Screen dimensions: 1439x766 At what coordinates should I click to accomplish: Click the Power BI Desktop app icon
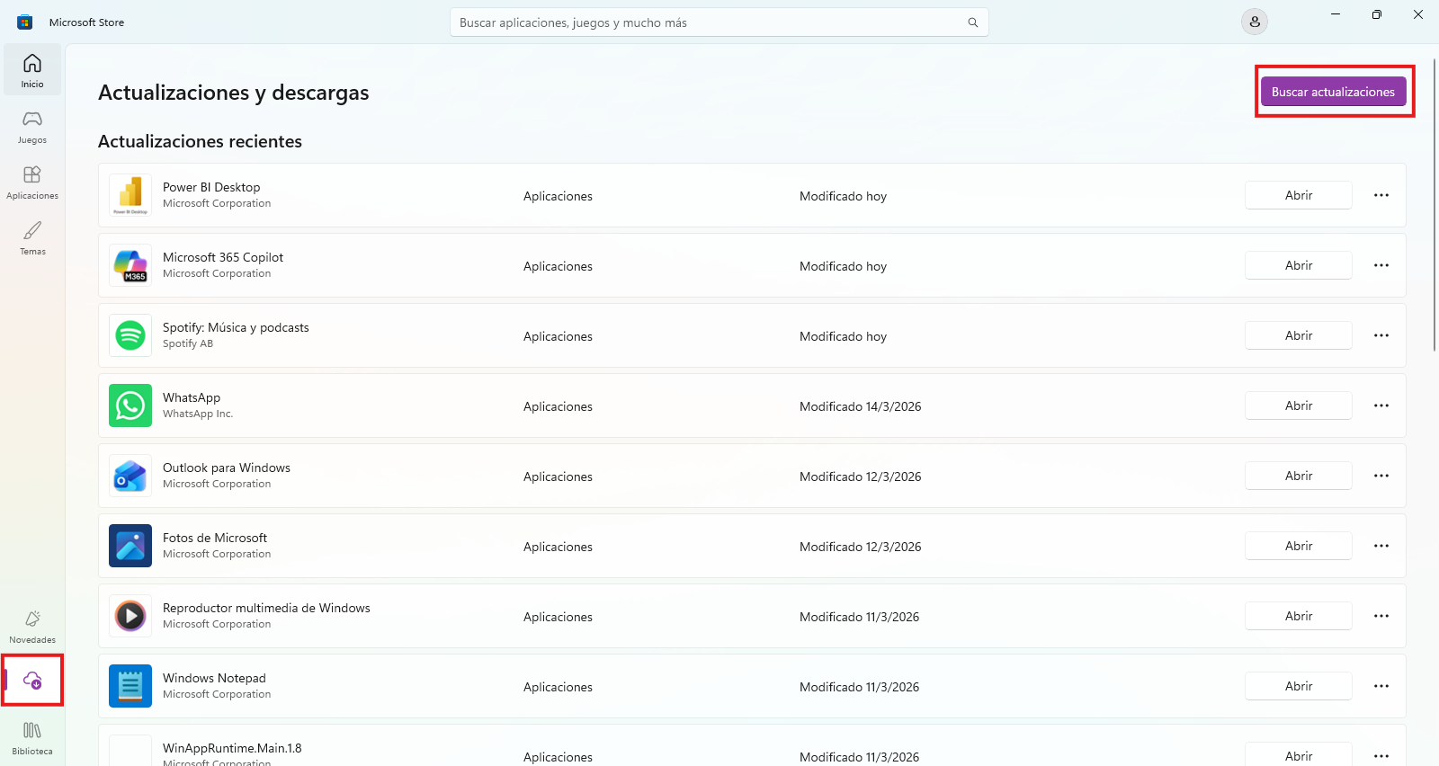pos(130,195)
